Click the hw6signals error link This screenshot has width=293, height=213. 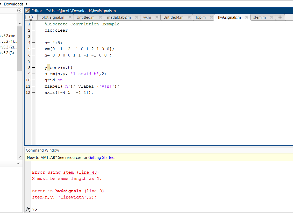coord(68,191)
